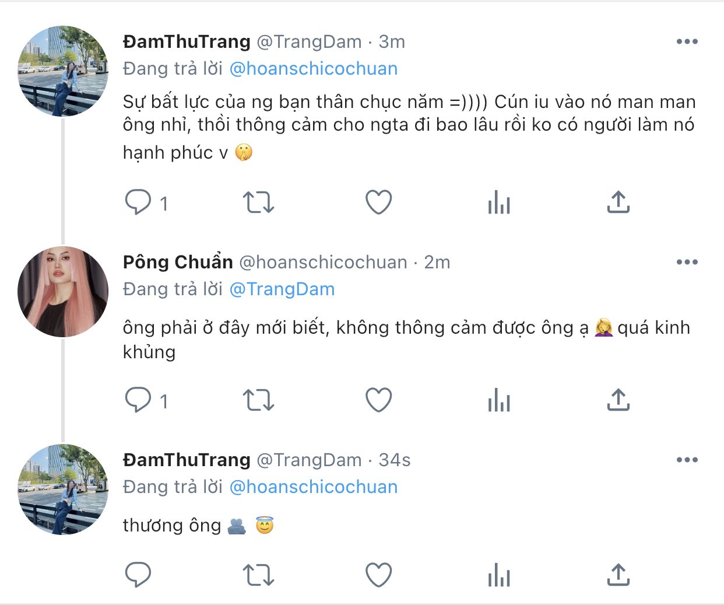Open @TrangDam mention link in Pông Chuẩn's reply
This screenshot has height=605, width=724.
tap(282, 289)
